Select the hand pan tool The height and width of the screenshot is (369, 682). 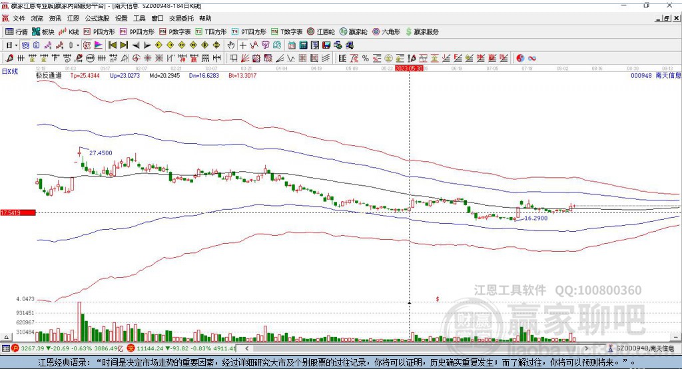point(231,45)
